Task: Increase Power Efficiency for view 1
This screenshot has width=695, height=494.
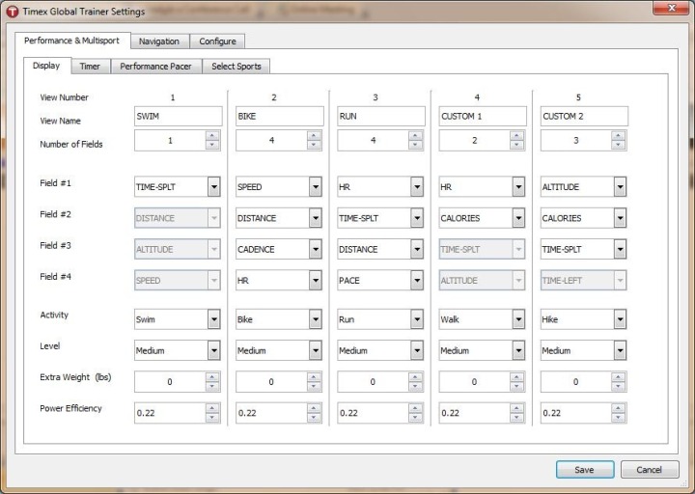Action: click(212, 408)
